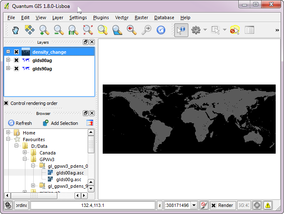Collapse the Favourites tree node
This screenshot has width=284, height=214.
(x=8, y=139)
